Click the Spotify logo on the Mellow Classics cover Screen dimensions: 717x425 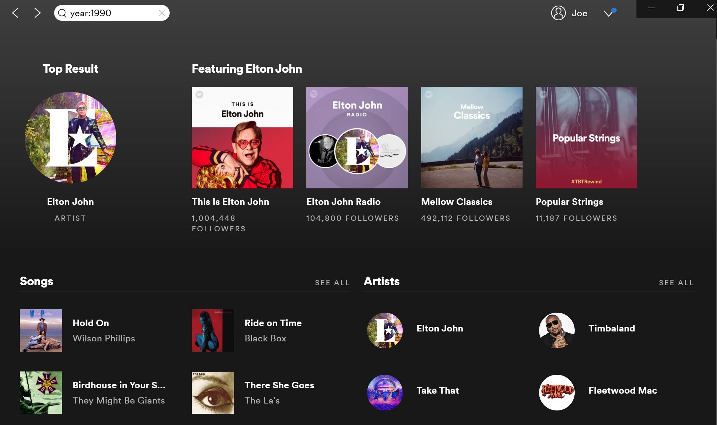(428, 95)
